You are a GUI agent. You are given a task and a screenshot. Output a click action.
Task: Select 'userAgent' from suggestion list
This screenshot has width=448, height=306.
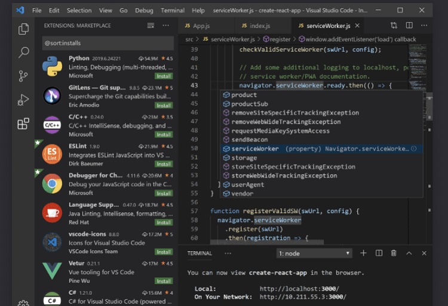[321, 184]
